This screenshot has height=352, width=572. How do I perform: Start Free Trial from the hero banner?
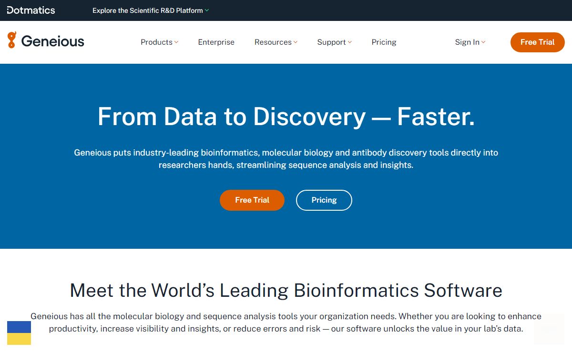coord(252,200)
